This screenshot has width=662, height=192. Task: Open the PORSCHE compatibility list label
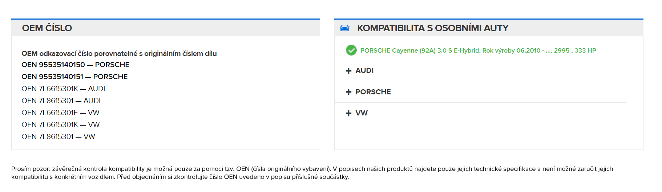[373, 92]
